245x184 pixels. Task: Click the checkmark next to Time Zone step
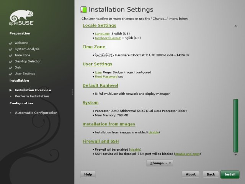tap(10, 55)
